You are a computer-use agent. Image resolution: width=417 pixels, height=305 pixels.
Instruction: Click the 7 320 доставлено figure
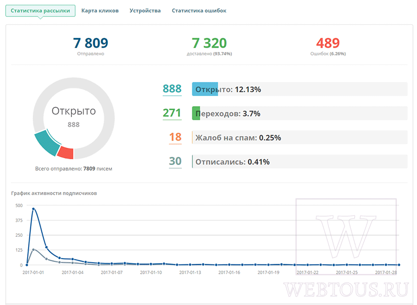click(x=210, y=46)
